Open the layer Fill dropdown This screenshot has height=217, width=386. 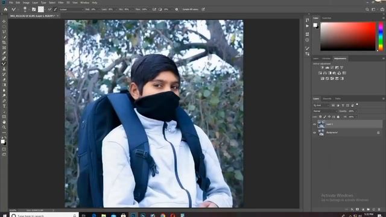[x=356, y=117]
